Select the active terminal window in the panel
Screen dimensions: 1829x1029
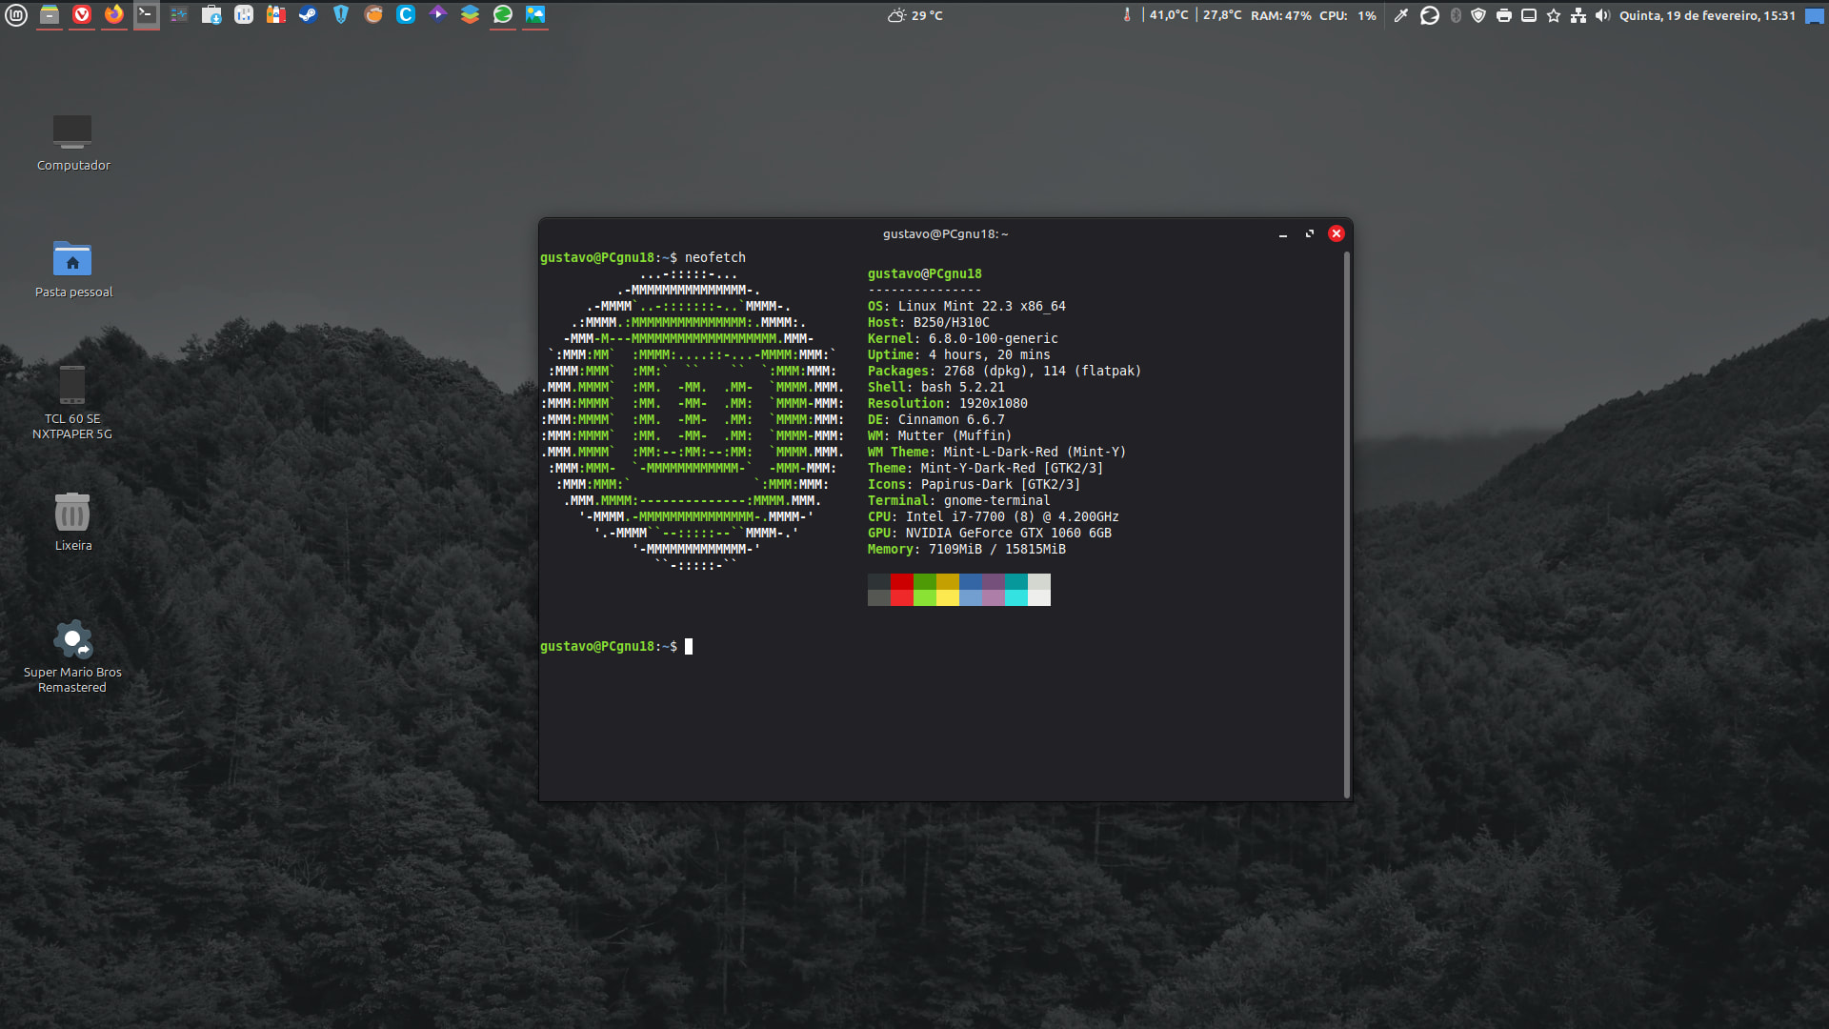click(x=147, y=14)
